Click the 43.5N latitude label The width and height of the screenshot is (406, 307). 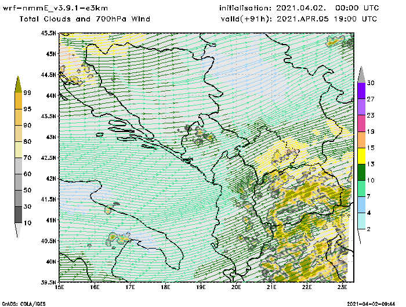pos(48,116)
